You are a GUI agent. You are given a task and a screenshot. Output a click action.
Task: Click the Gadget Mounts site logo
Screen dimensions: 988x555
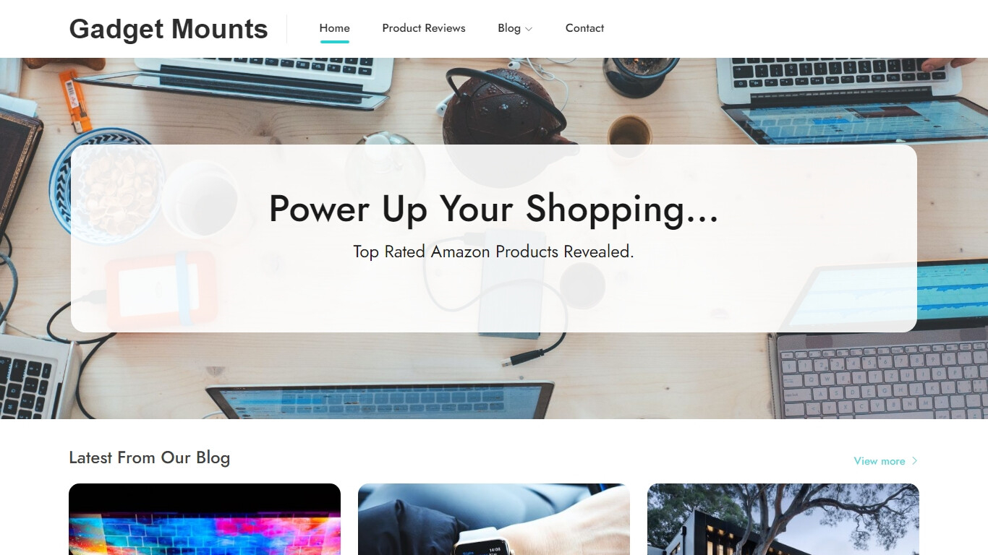(168, 29)
